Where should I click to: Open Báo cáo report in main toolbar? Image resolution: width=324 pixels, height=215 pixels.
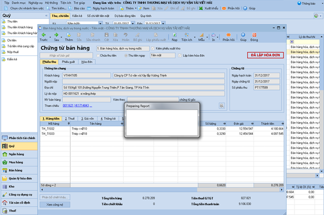coord(77,8)
